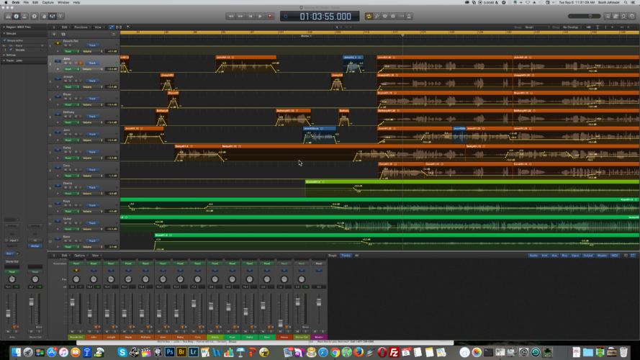Open the Note Pads button
The width and height of the screenshot is (640, 360).
(x=616, y=17)
